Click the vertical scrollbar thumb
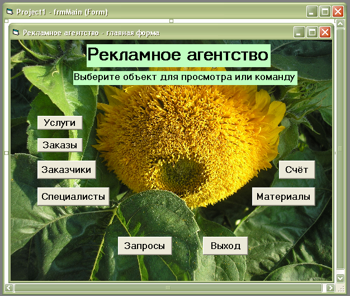This screenshot has height=296, width=350. [340, 149]
